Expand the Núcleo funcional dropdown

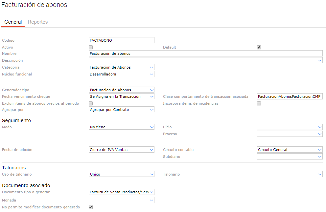click(121, 74)
